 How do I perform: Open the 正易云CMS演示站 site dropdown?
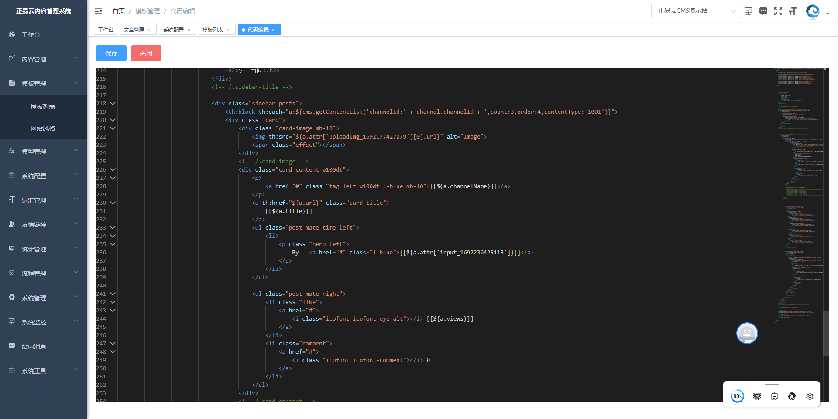pyautogui.click(x=696, y=11)
